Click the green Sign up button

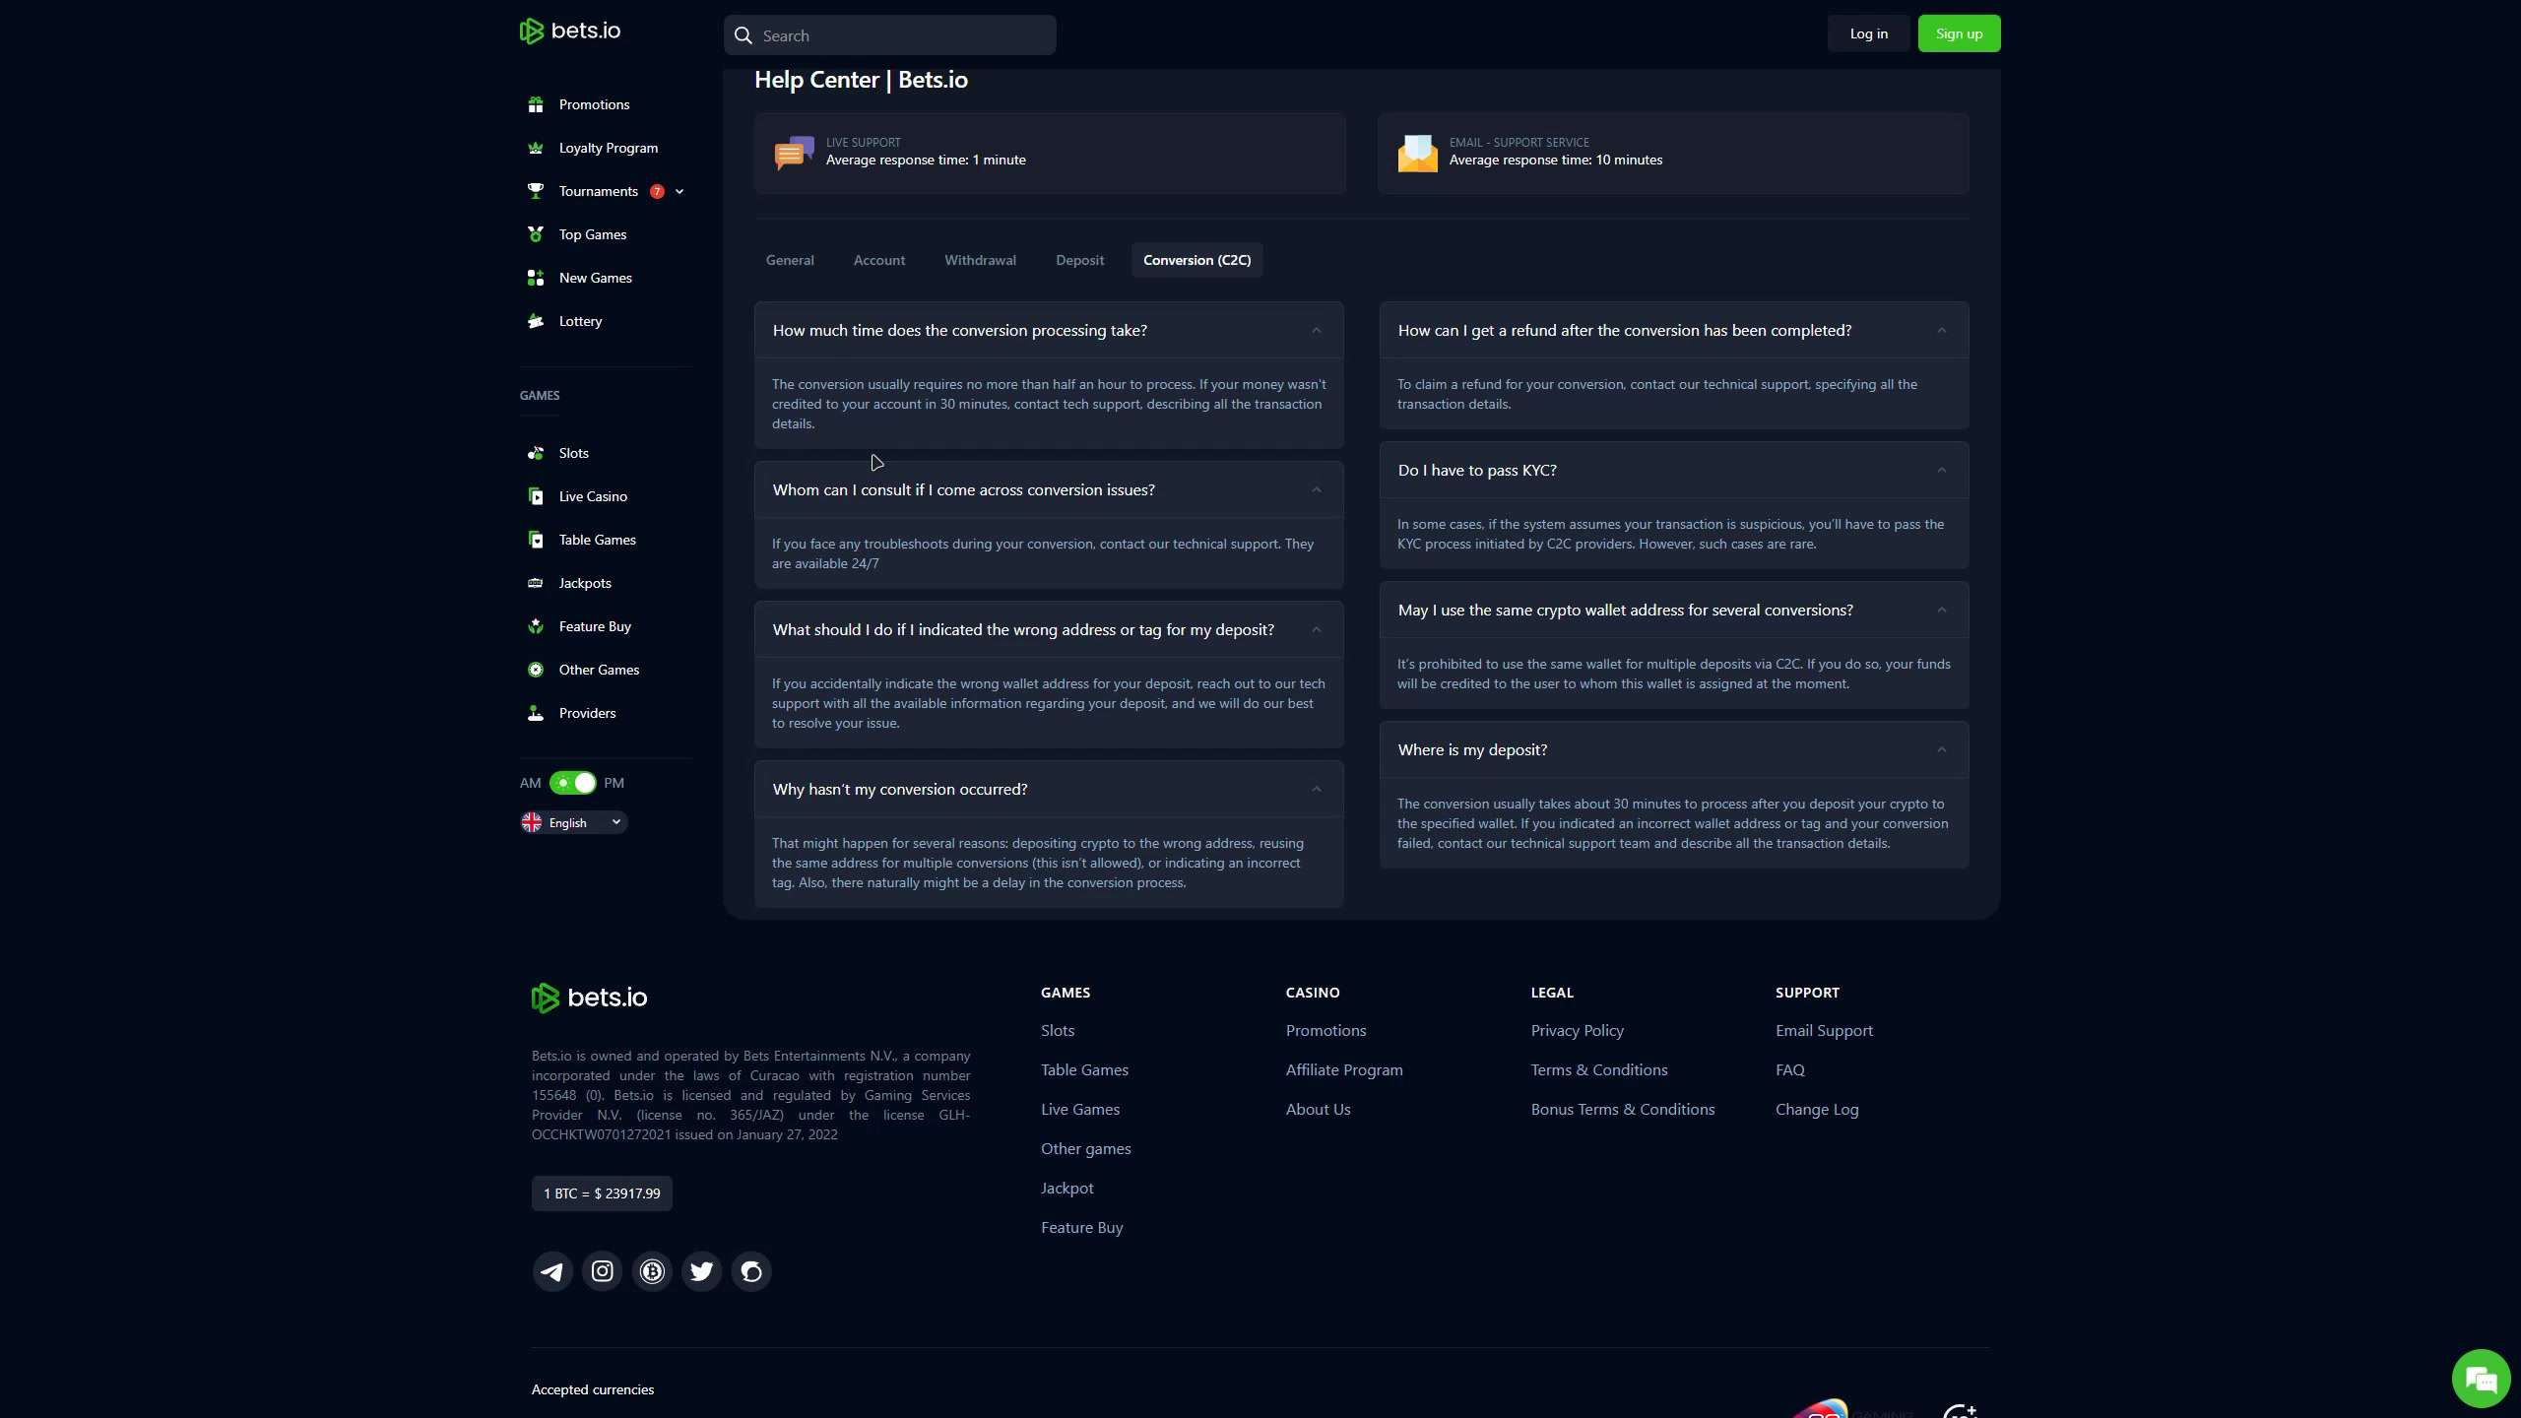coord(1960,33)
